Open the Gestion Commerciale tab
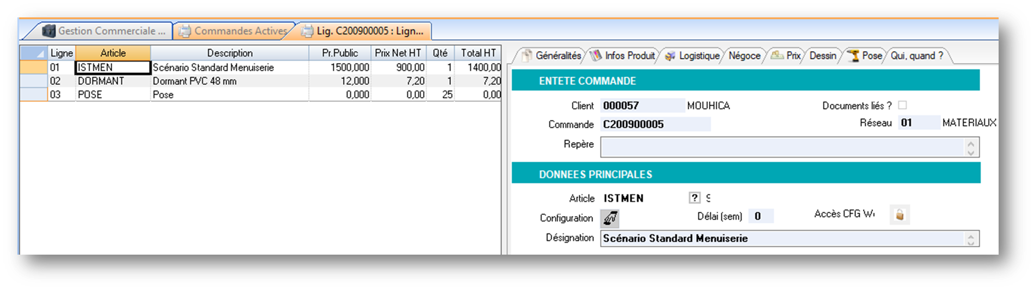Image resolution: width=1034 pixels, height=290 pixels. (105, 31)
